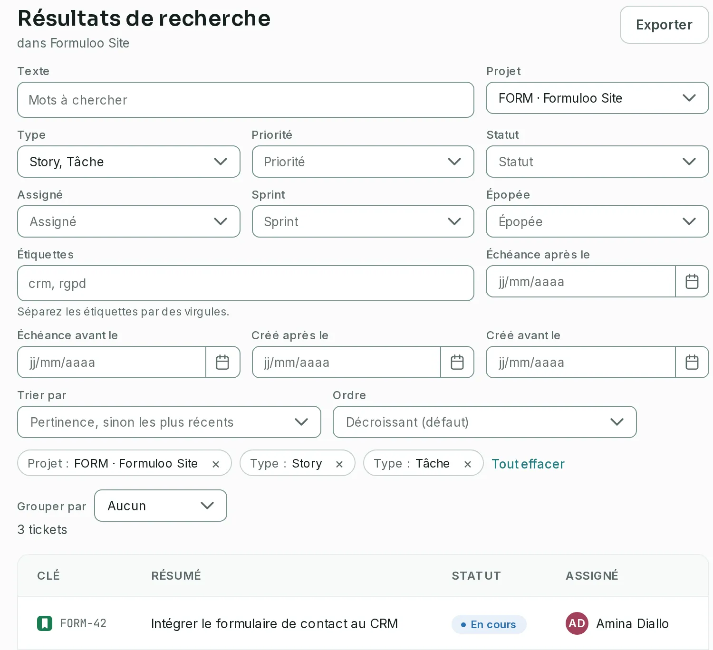Expand the Type dropdown showing Story, Tâche
The height and width of the screenshot is (650, 713).
[x=129, y=162]
